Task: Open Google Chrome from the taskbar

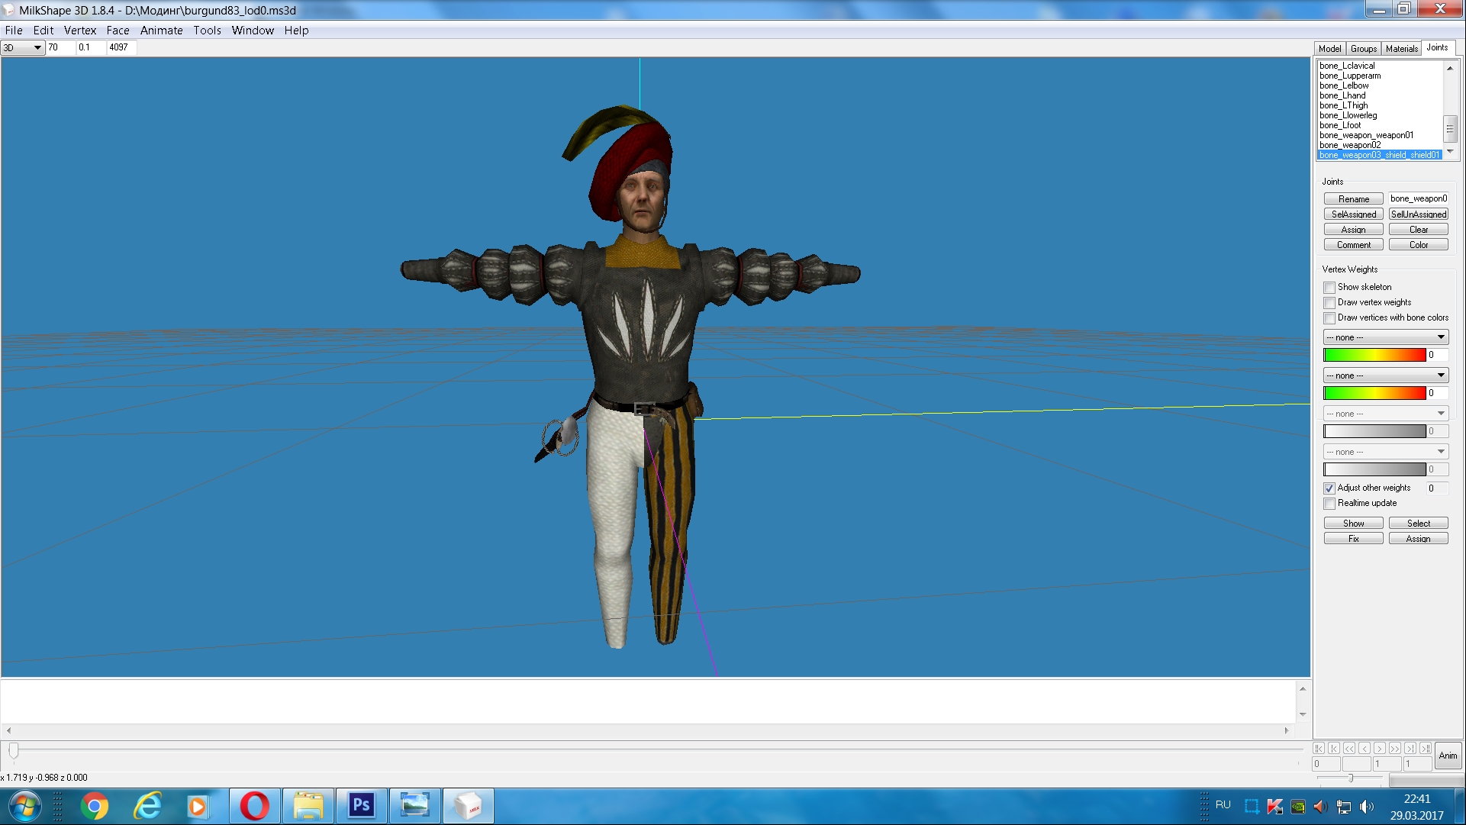Action: [x=95, y=806]
